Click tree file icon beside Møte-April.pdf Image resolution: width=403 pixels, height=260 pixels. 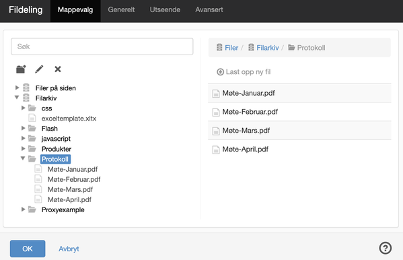tap(38, 199)
